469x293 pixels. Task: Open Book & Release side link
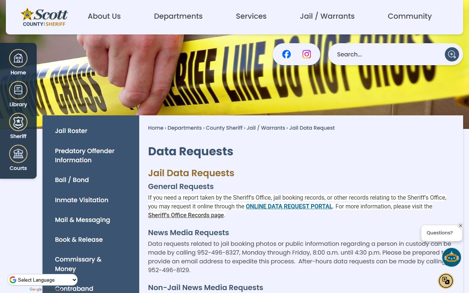pos(79,240)
